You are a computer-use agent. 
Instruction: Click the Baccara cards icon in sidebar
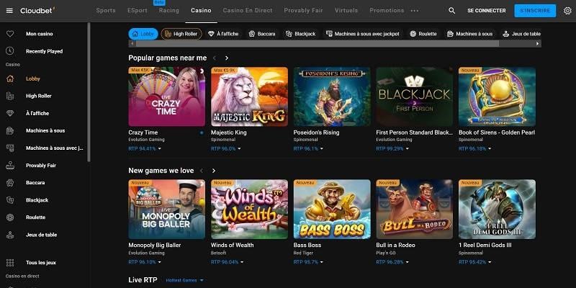[x=10, y=183]
